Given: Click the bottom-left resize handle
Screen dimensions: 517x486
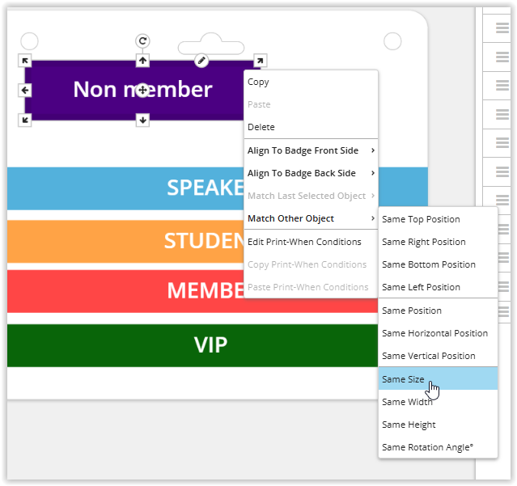Looking at the screenshot, I should click(25, 120).
